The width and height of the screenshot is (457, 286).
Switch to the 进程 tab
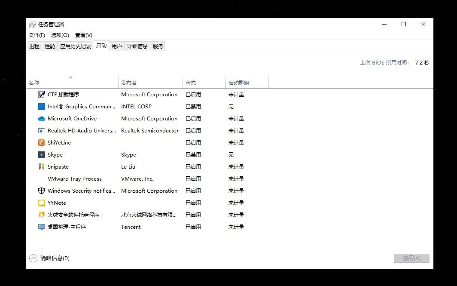point(34,46)
